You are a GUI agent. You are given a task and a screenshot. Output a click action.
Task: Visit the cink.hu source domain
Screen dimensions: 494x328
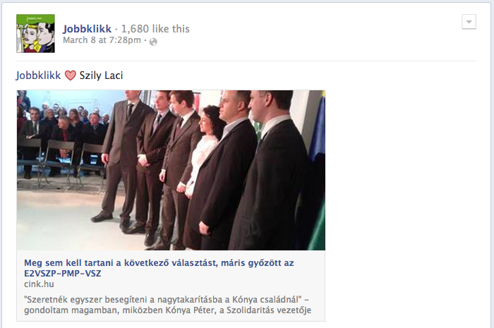pyautogui.click(x=39, y=284)
